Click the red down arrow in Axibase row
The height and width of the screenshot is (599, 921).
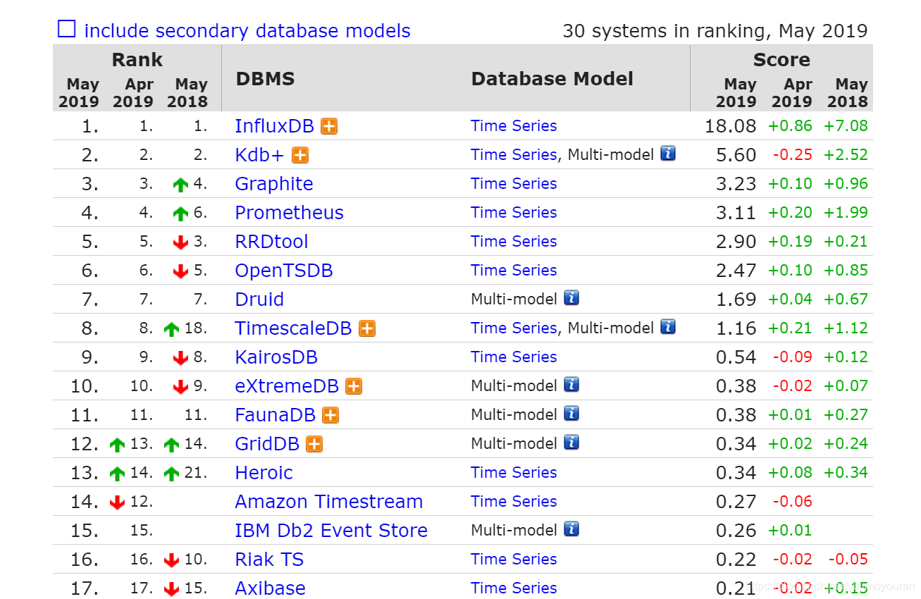pyautogui.click(x=171, y=589)
